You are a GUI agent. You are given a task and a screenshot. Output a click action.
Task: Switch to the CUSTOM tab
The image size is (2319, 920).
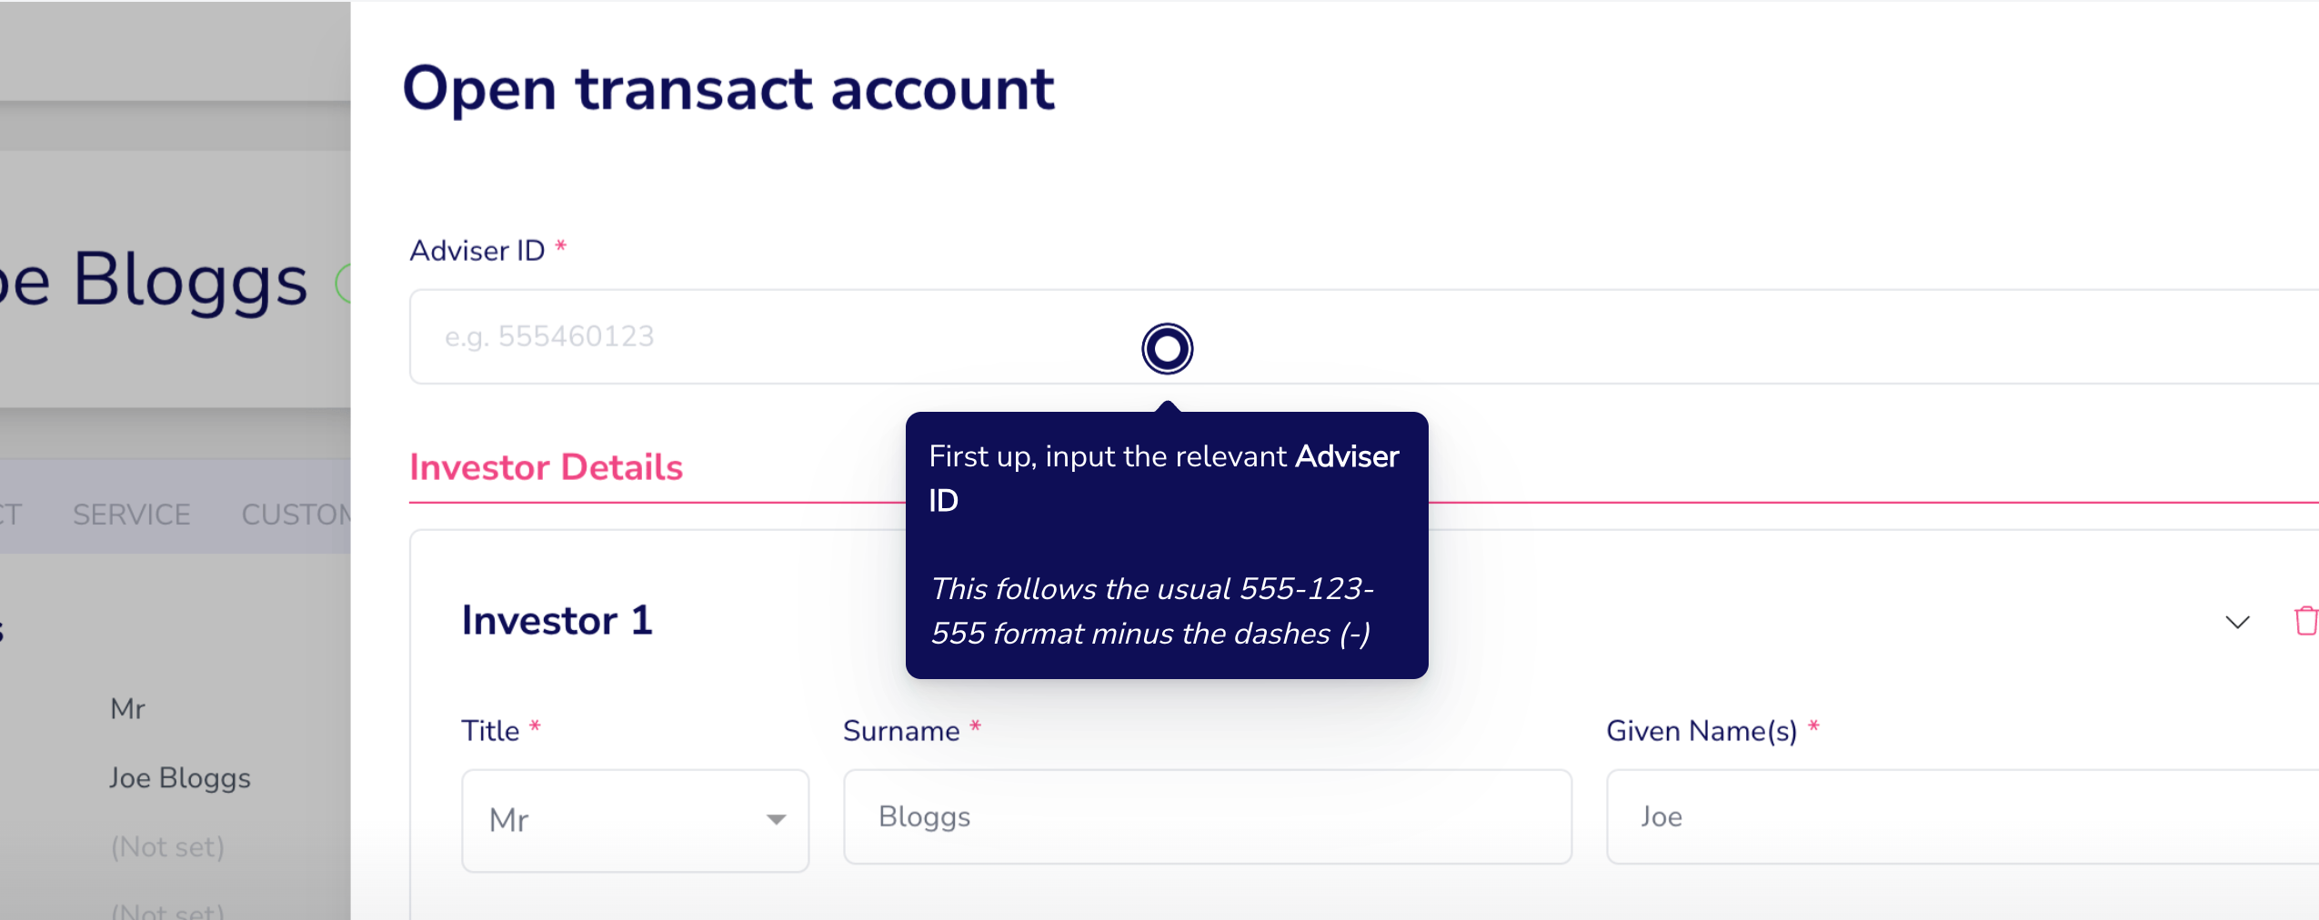click(x=296, y=515)
